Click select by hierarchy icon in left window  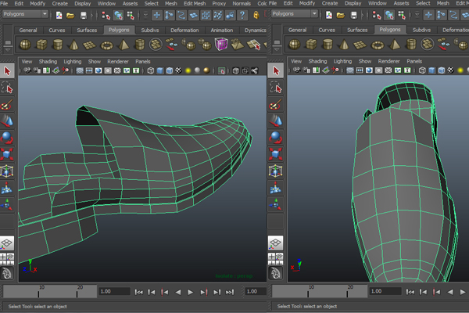click(106, 16)
